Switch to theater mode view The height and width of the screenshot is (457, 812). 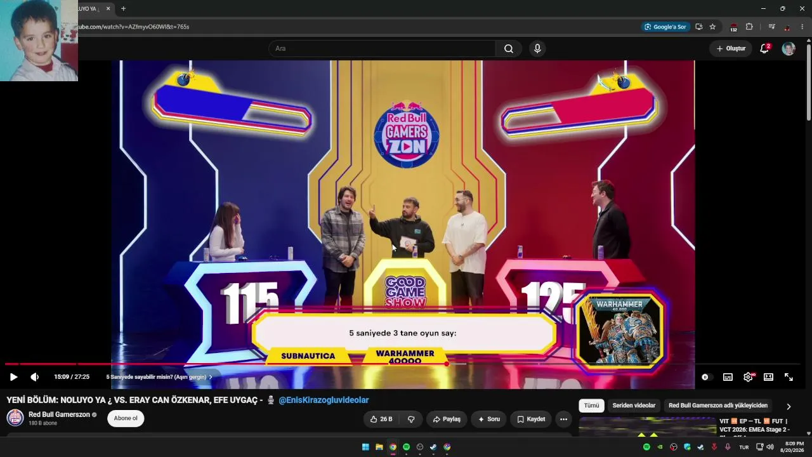[x=768, y=377]
